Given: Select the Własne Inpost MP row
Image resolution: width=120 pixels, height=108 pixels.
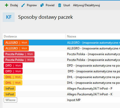Looking at the screenshot, I should 61,100.
